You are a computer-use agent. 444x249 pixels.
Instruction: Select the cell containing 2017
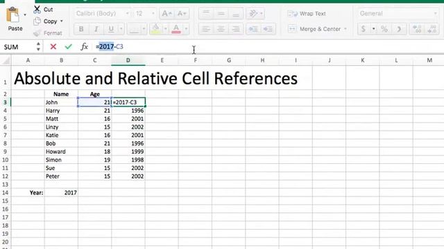click(x=61, y=193)
